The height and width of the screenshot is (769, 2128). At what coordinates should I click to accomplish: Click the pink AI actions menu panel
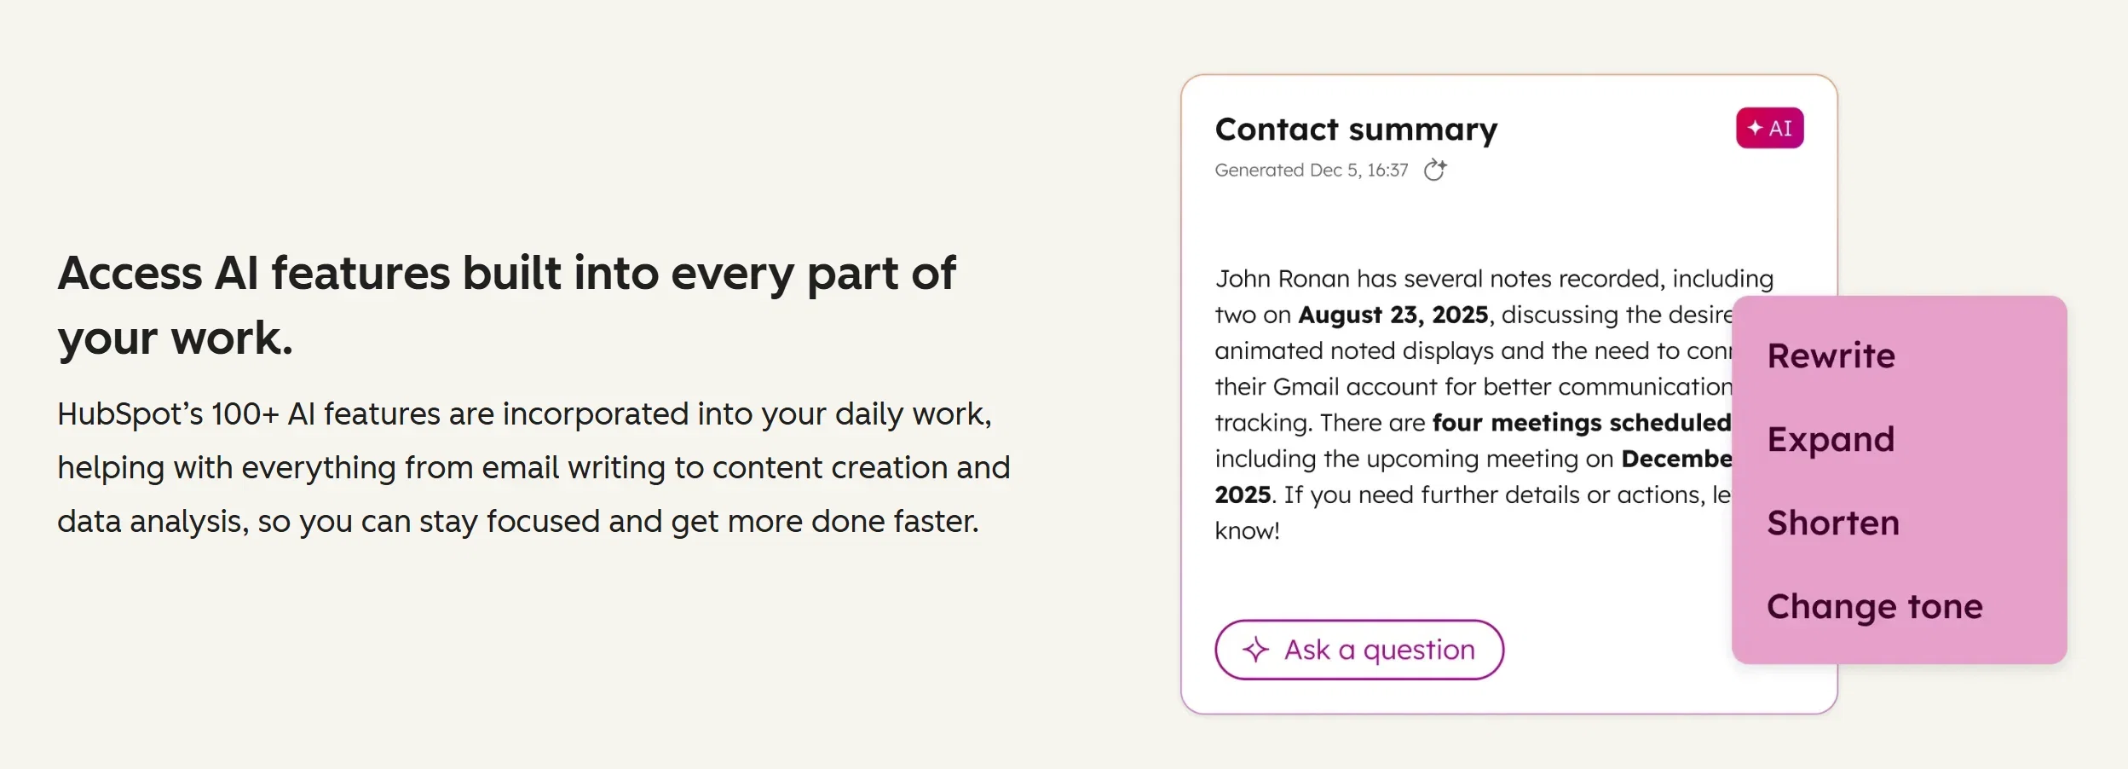1899,479
